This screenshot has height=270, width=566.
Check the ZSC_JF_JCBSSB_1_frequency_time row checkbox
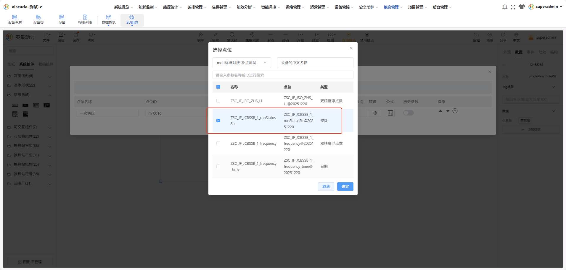pyautogui.click(x=218, y=166)
